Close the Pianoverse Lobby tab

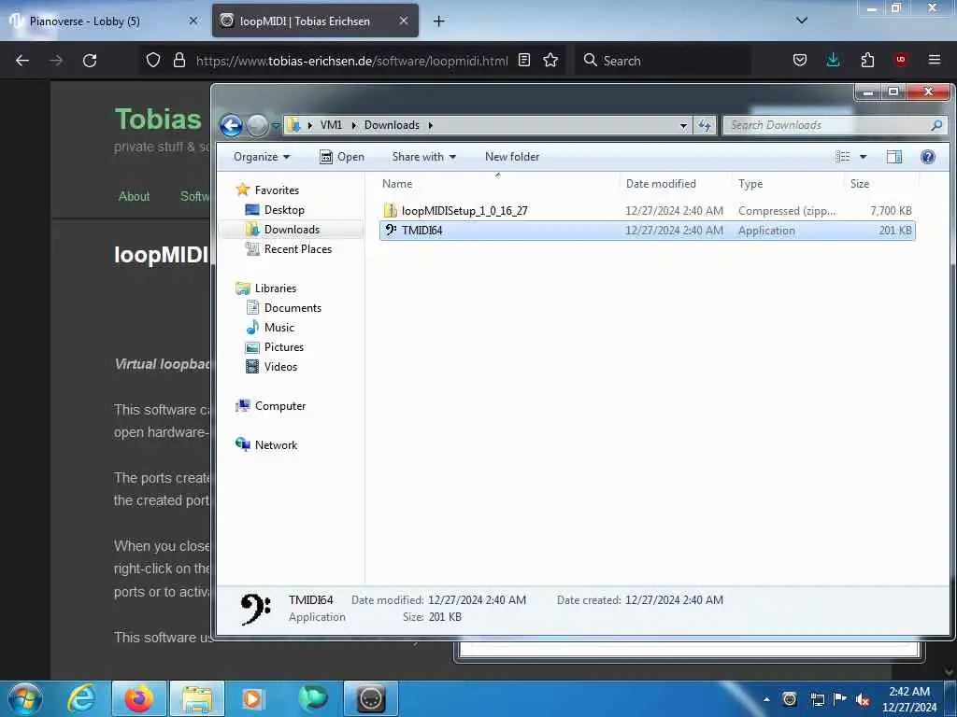(x=193, y=21)
